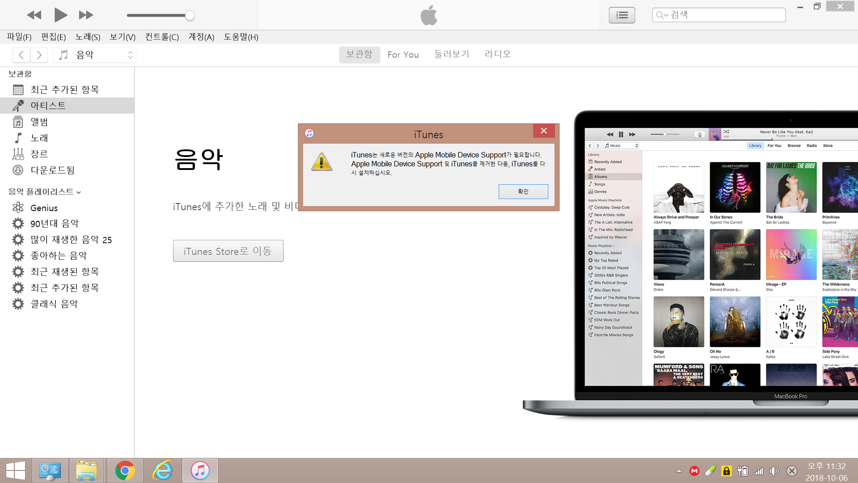The width and height of the screenshot is (858, 483).
Task: Collapse the 음악 플레이리스트 section
Action: pos(79,192)
